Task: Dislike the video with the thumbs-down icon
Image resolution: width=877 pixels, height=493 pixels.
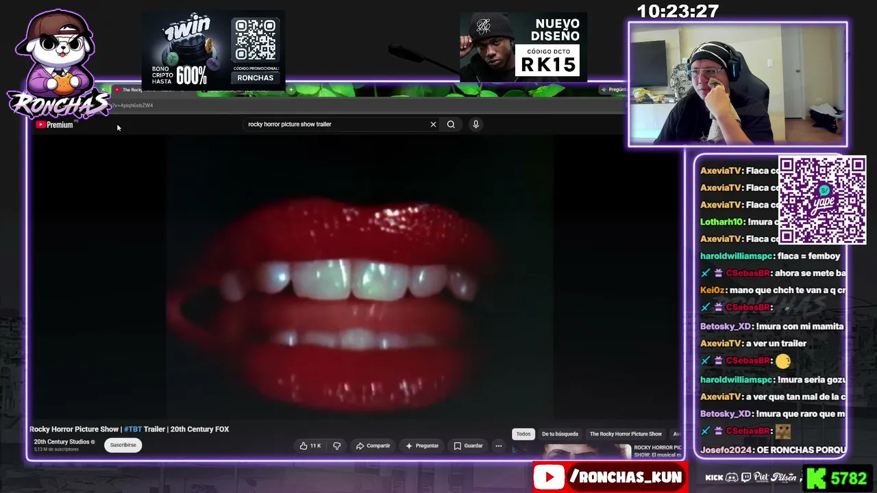Action: coord(336,446)
